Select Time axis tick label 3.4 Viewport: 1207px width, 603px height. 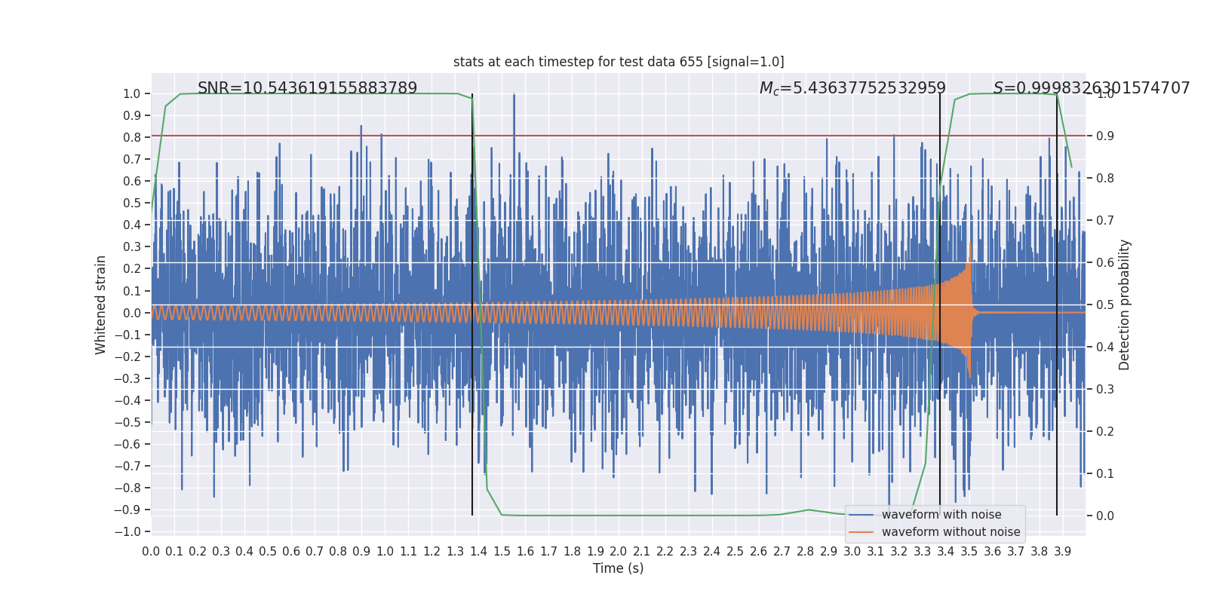point(946,552)
